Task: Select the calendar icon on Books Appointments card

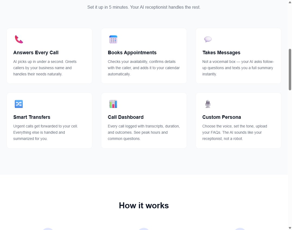Action: pyautogui.click(x=113, y=39)
